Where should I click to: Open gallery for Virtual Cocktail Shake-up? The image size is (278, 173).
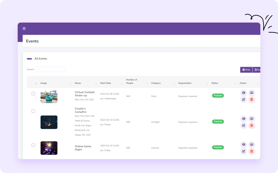tap(252, 93)
